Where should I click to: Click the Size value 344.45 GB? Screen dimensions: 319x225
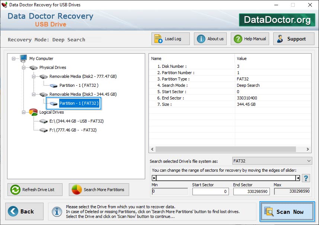point(246,104)
